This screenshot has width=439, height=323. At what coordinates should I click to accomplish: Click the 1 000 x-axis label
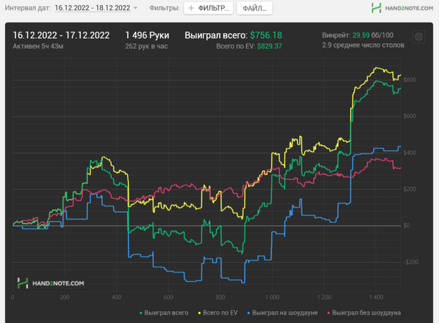click(272, 297)
